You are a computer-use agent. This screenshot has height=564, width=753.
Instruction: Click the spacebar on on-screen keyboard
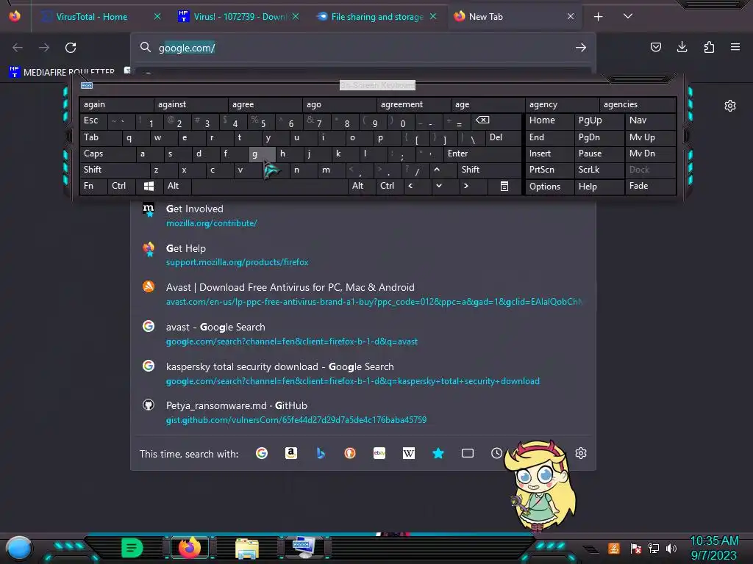coord(269,186)
